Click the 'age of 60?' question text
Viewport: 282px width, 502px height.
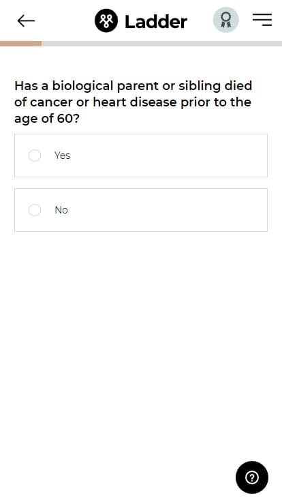[x=46, y=119]
